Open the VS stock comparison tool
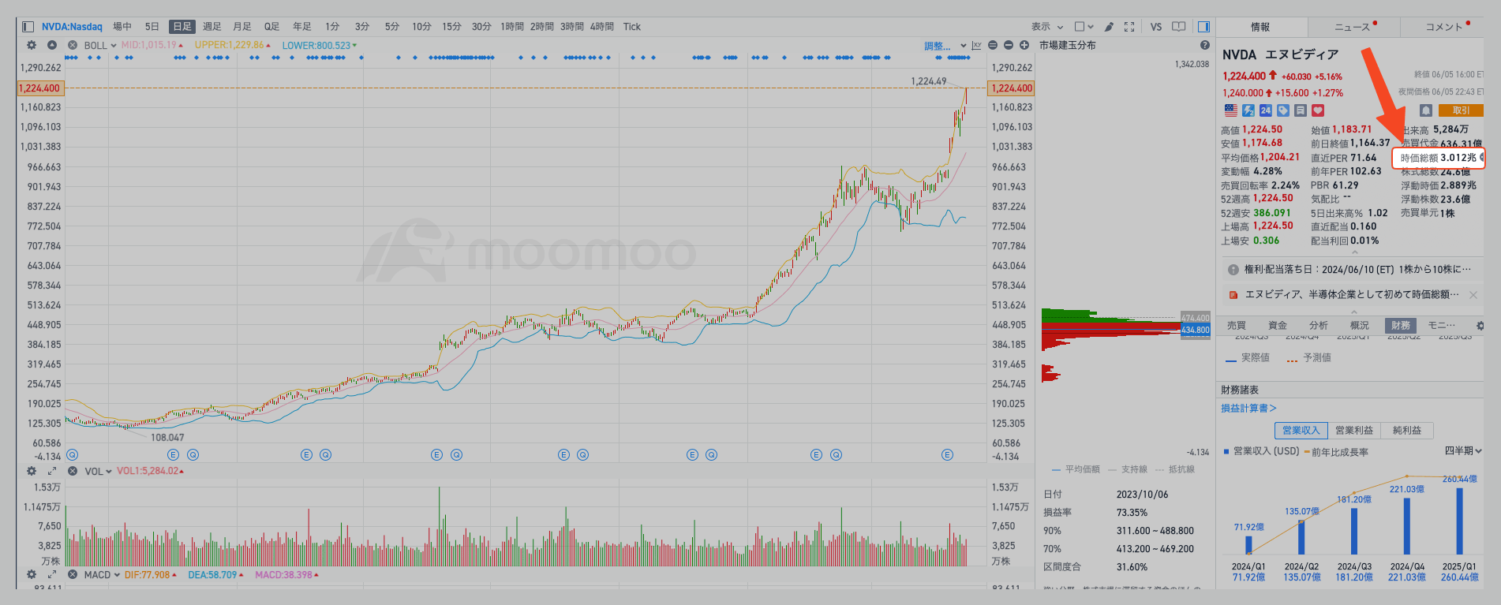 pos(1156,27)
